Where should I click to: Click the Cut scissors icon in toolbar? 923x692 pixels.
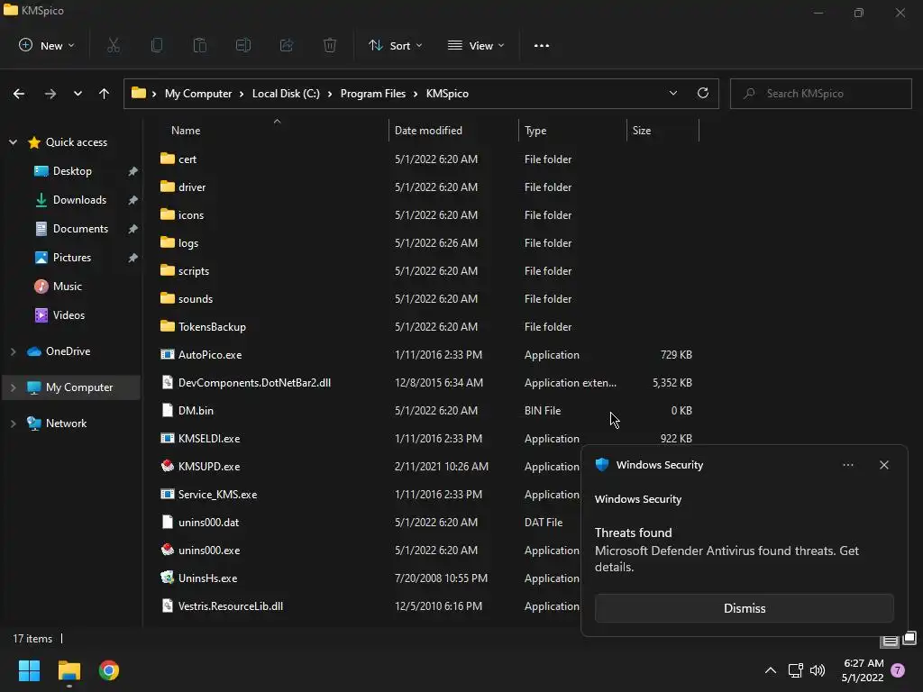(x=114, y=45)
